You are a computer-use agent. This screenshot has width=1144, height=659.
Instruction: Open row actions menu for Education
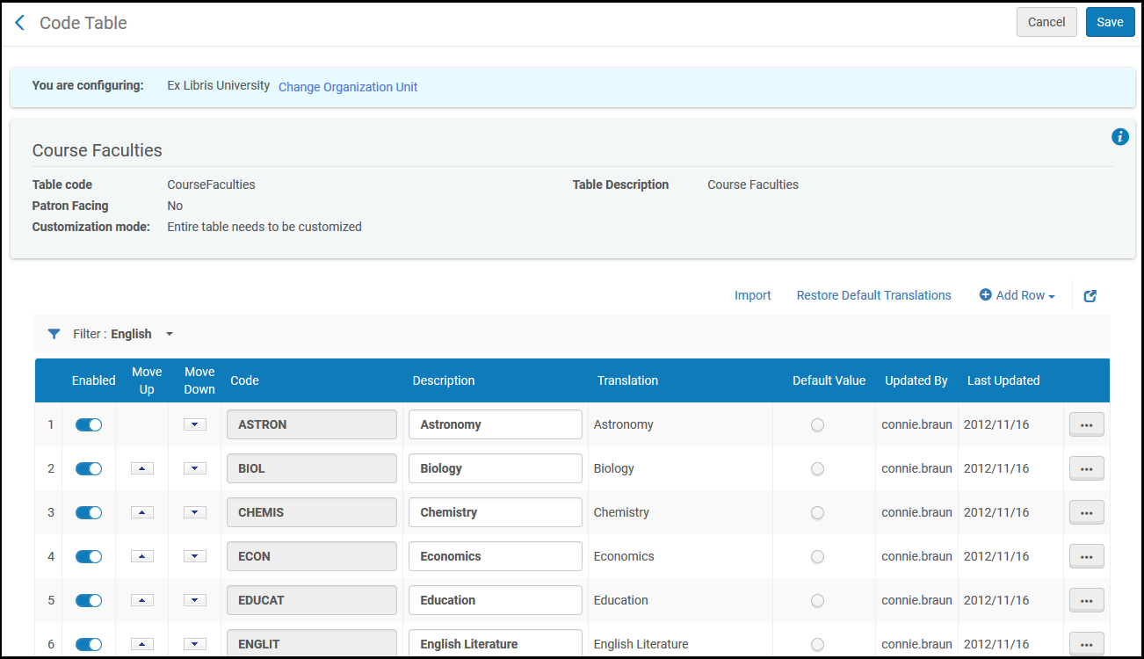tap(1086, 600)
